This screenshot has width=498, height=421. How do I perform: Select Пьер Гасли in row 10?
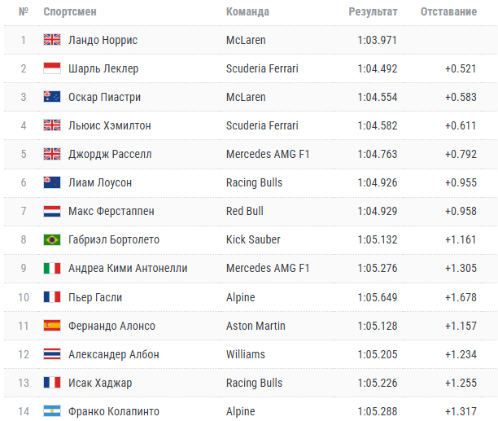[x=95, y=297]
